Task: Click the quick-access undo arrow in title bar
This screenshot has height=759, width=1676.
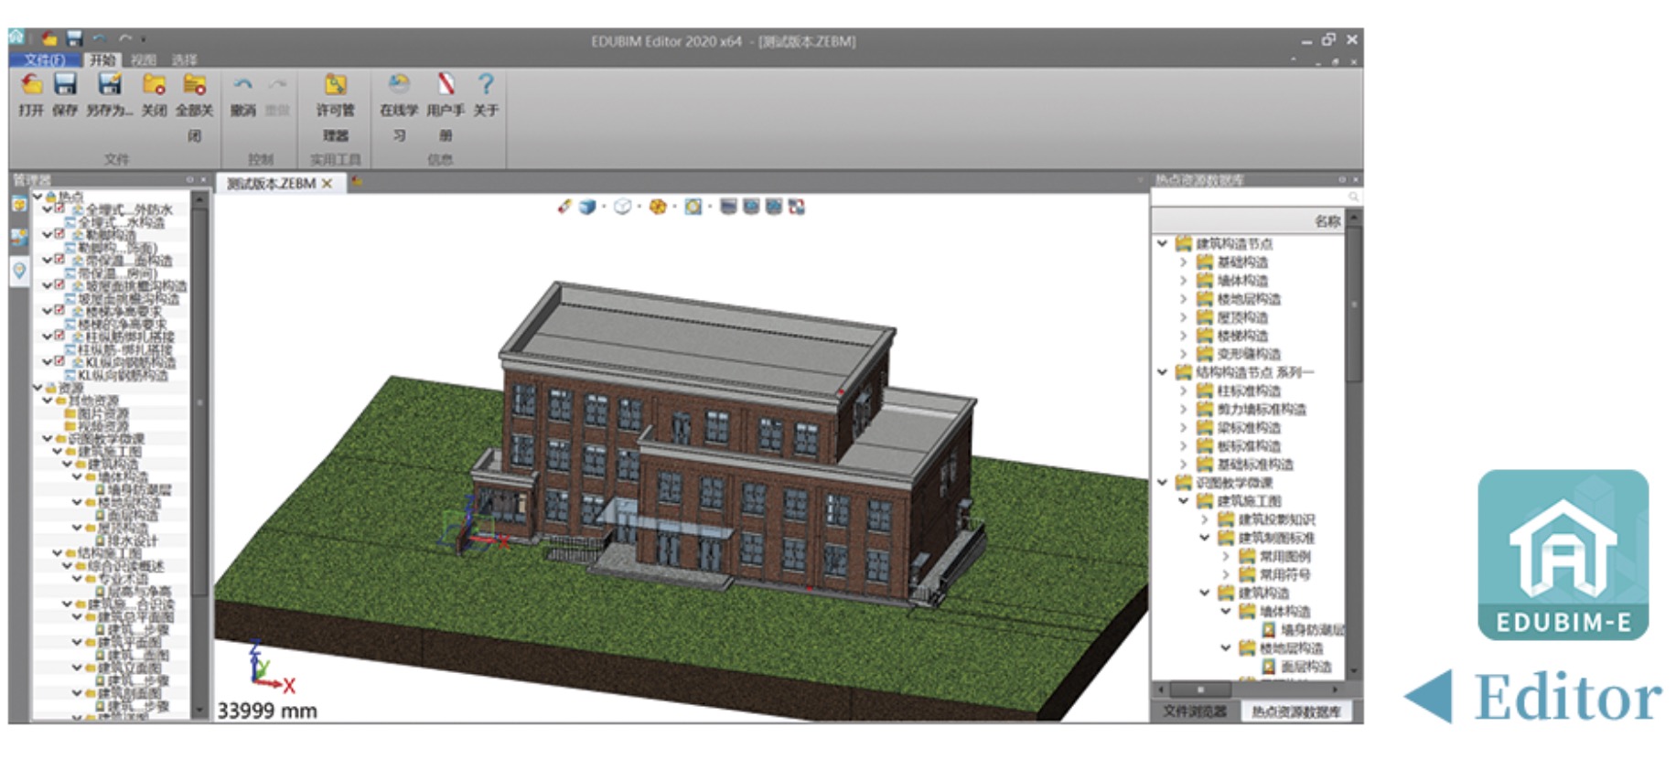Action: pyautogui.click(x=100, y=38)
